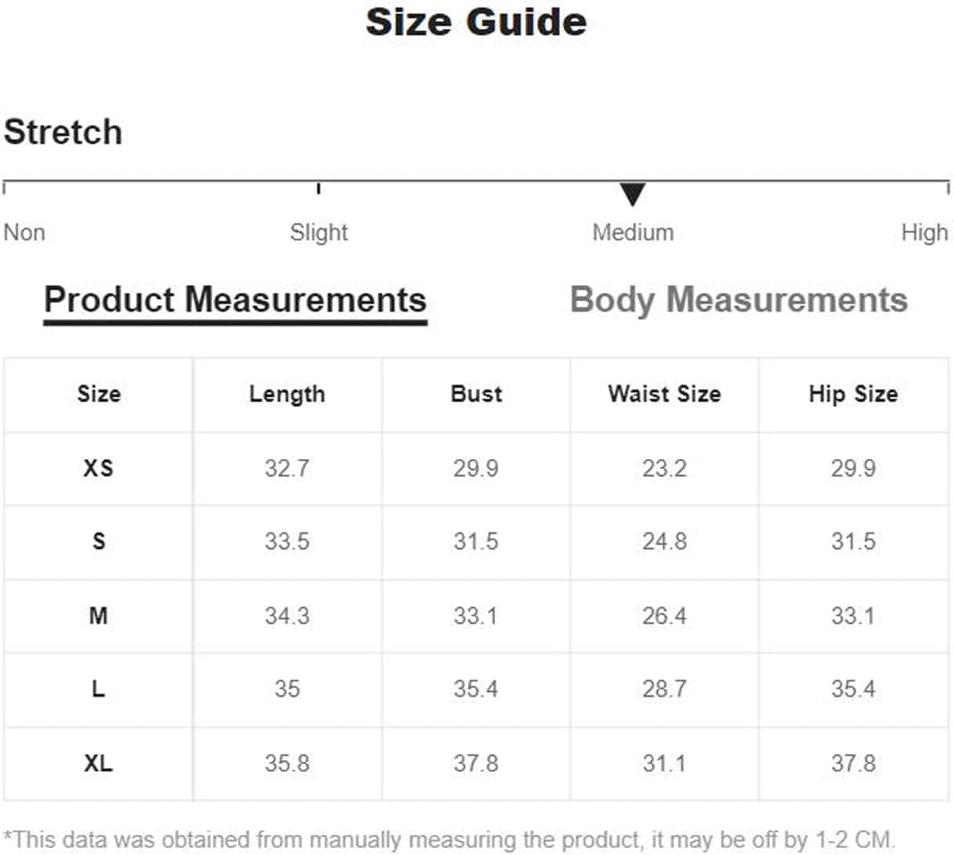Select the XS size row label

coord(99,468)
